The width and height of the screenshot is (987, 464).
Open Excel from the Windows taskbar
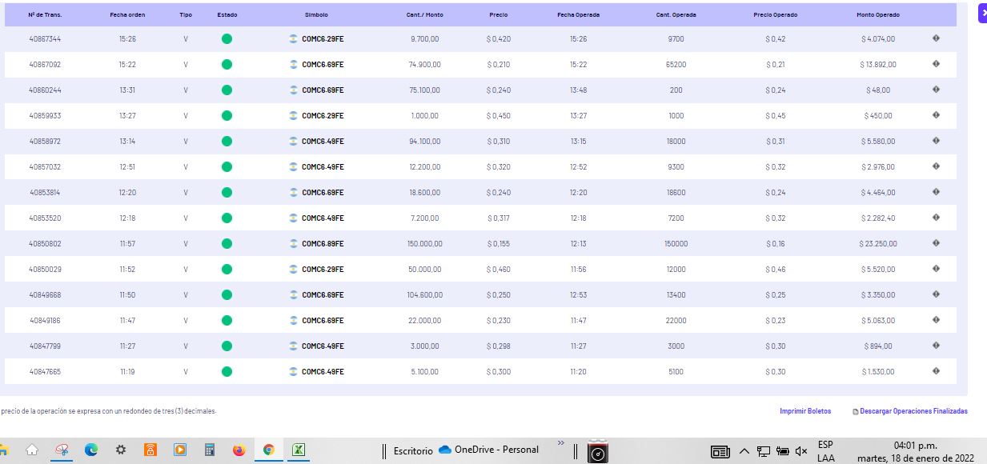tap(298, 450)
